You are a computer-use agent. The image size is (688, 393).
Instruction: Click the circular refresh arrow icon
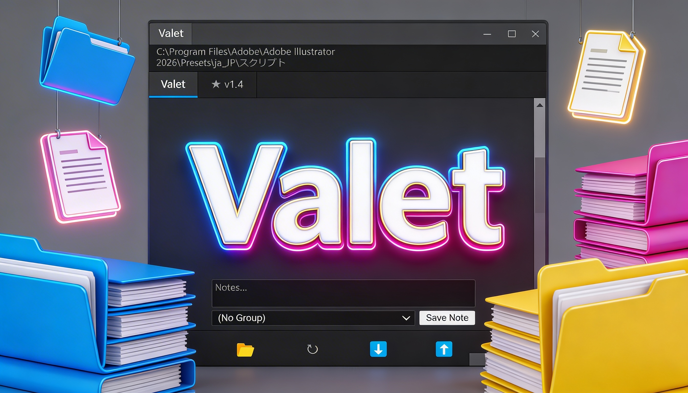coord(313,349)
